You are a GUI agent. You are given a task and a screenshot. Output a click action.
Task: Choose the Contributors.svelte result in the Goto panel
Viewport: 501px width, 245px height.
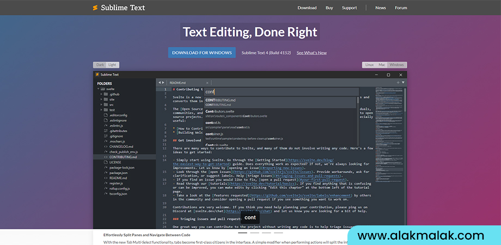[x=280, y=114]
